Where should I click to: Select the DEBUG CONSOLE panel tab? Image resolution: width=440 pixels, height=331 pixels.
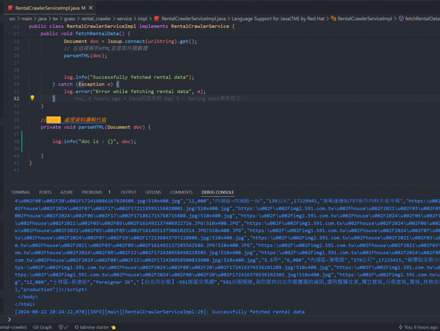pos(218,192)
